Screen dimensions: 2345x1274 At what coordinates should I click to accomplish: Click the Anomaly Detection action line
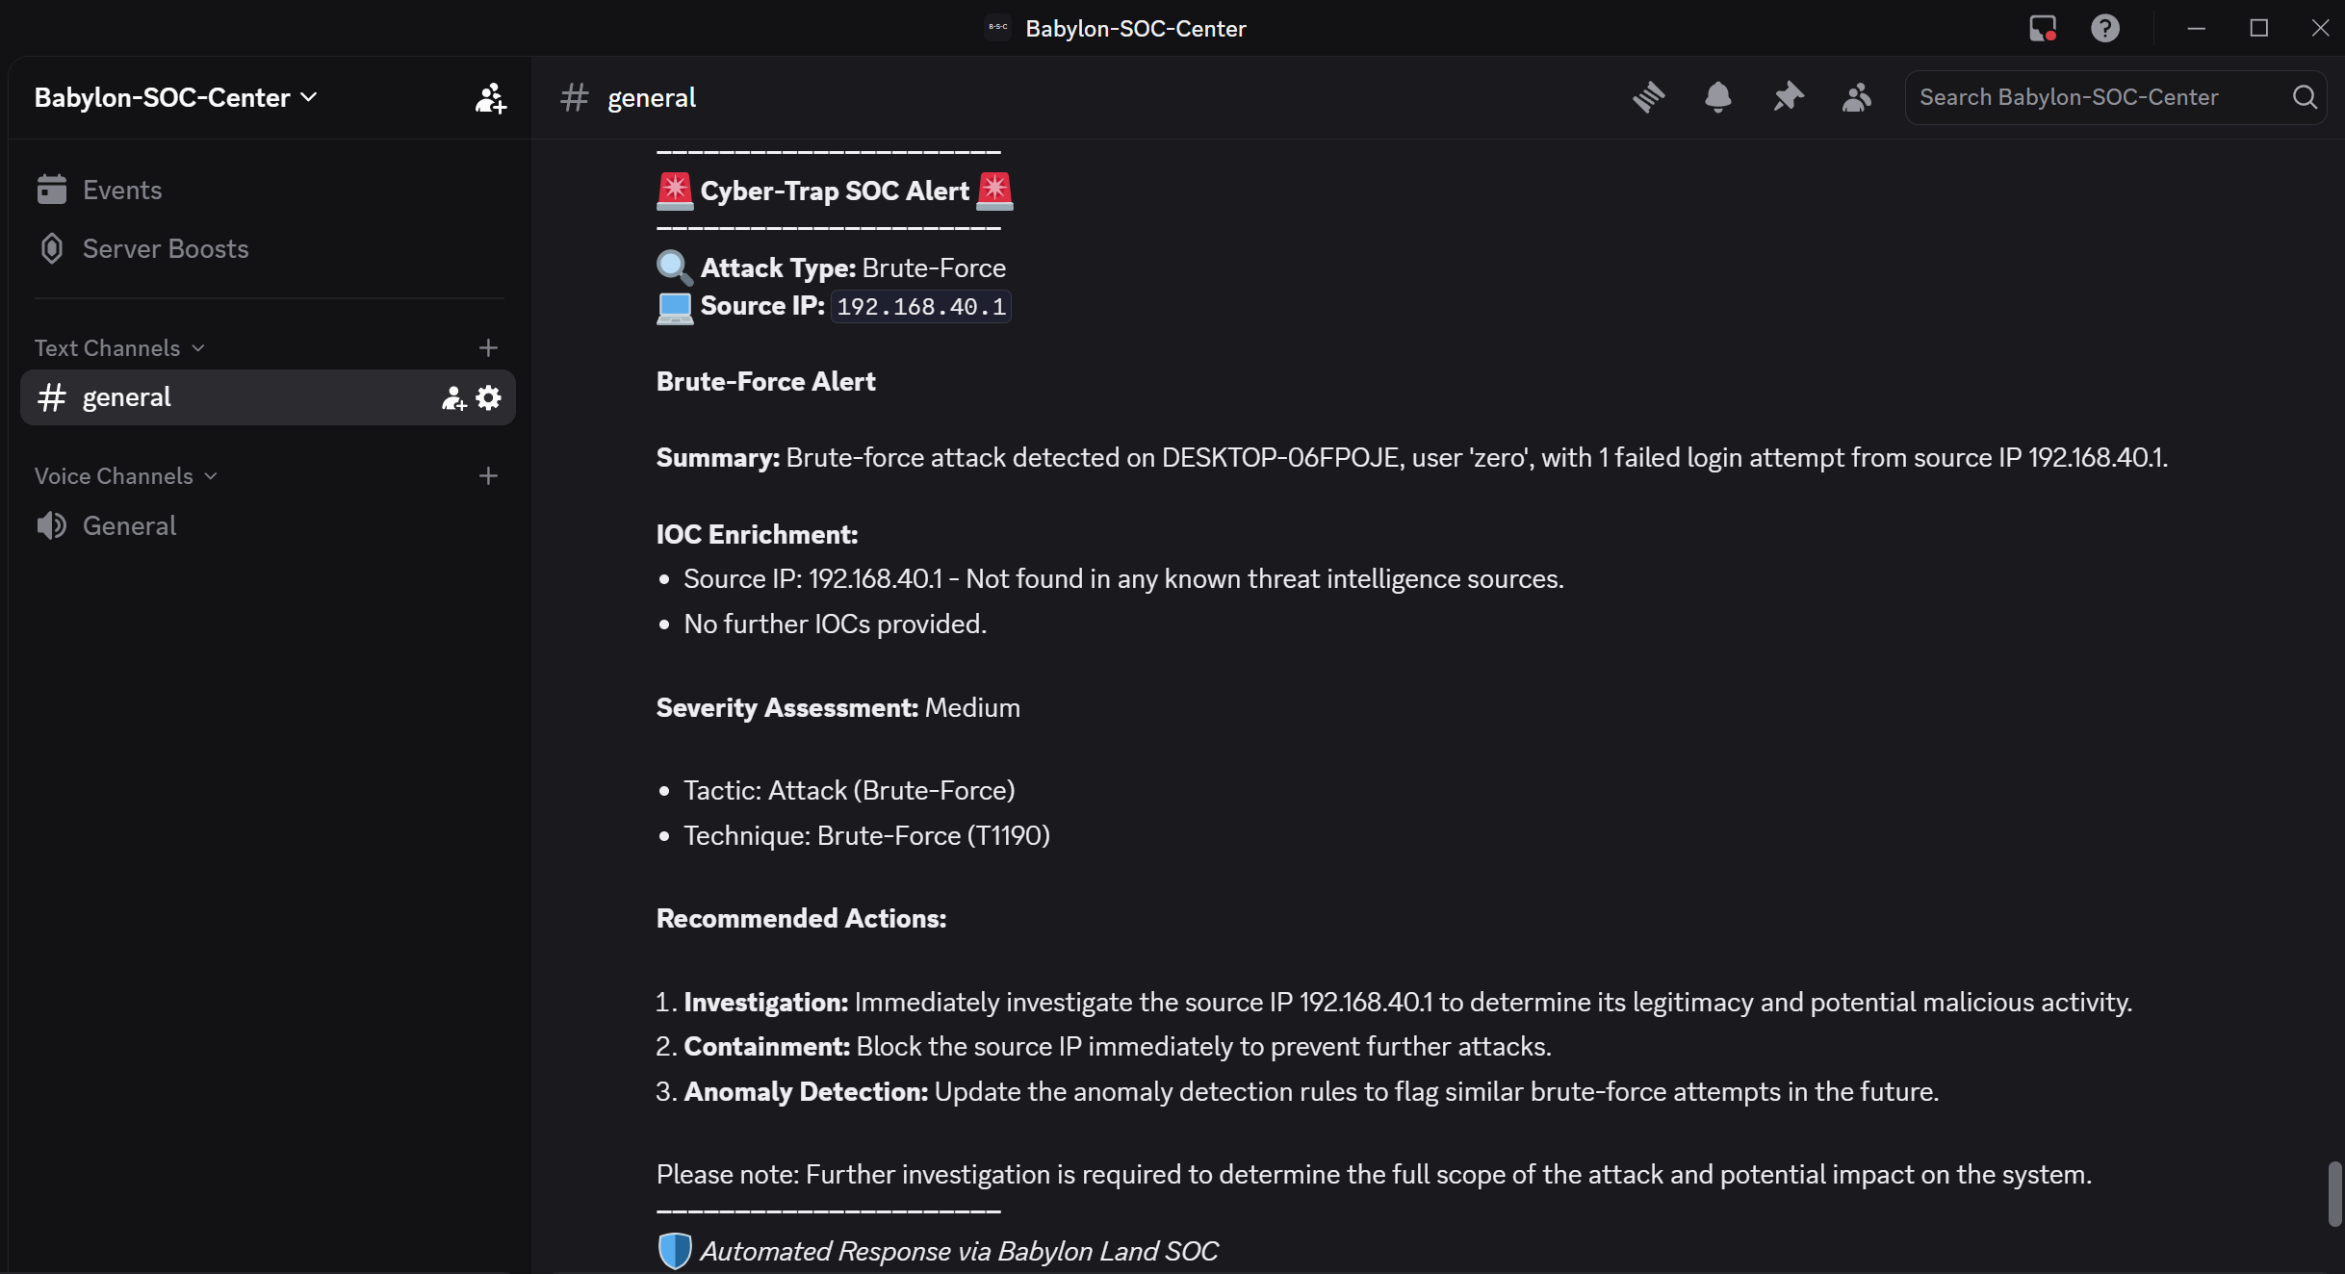coord(1298,1091)
